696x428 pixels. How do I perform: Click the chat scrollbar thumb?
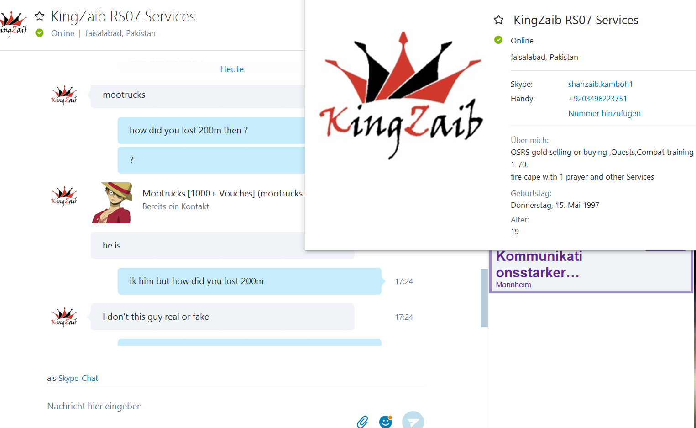pyautogui.click(x=484, y=298)
